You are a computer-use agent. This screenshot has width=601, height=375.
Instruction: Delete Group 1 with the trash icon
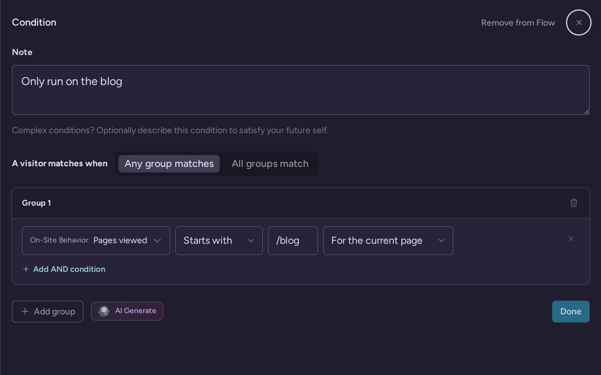click(x=573, y=203)
